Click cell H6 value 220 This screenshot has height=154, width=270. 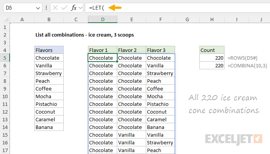tap(212, 66)
